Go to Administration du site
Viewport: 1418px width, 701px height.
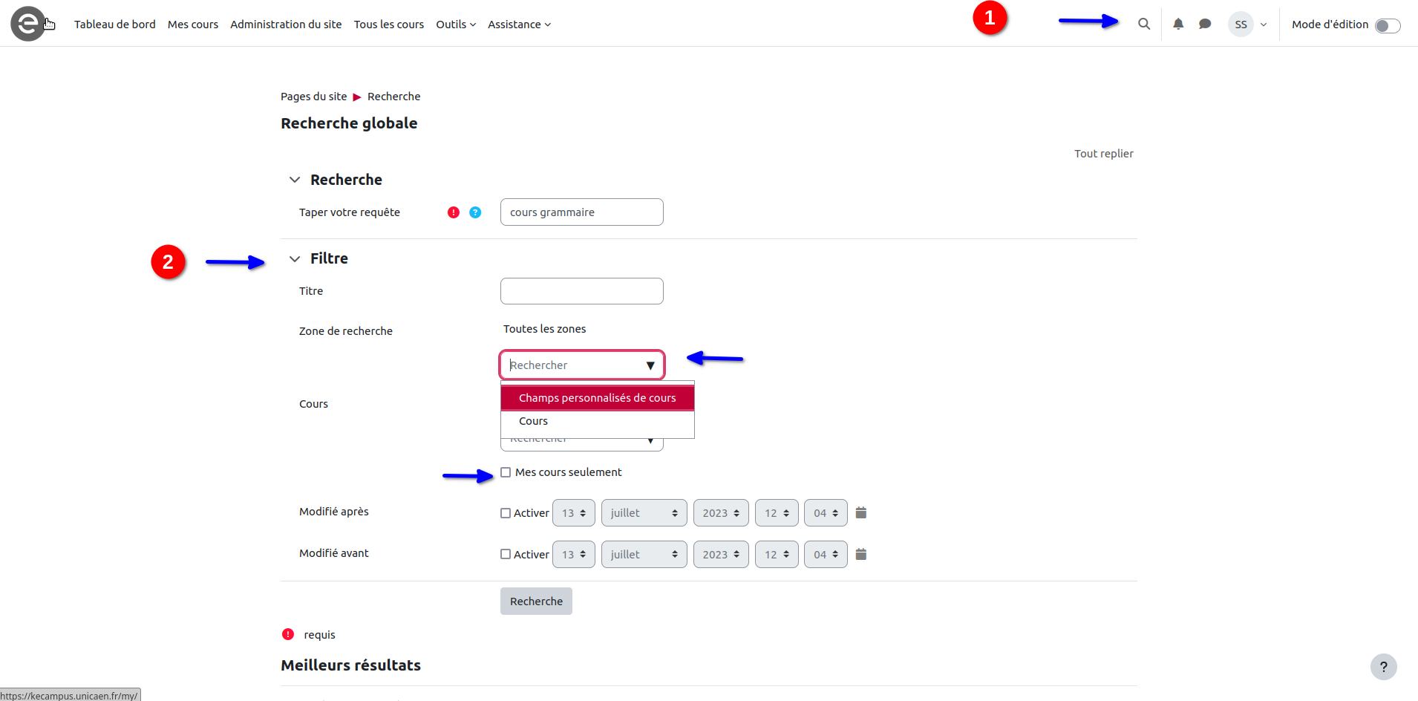pyautogui.click(x=286, y=25)
